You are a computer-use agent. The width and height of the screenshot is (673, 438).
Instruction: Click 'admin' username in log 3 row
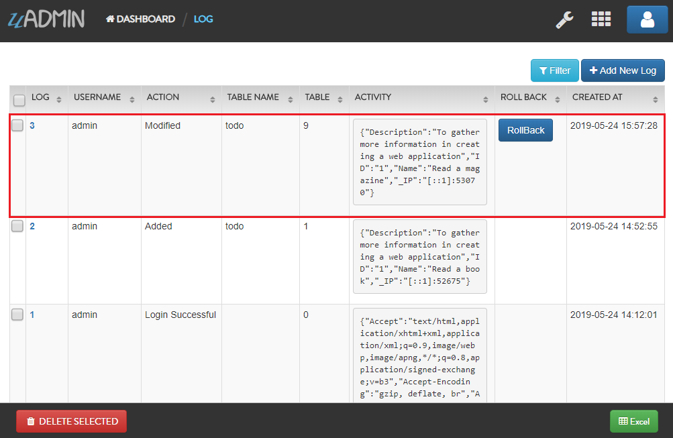coord(85,125)
